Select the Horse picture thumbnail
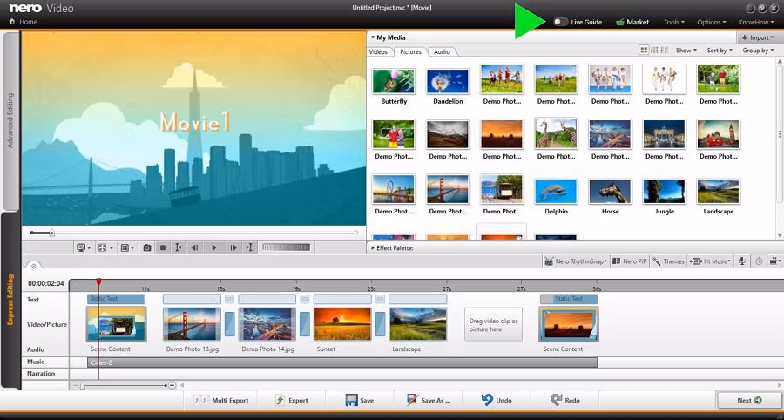 [x=610, y=192]
